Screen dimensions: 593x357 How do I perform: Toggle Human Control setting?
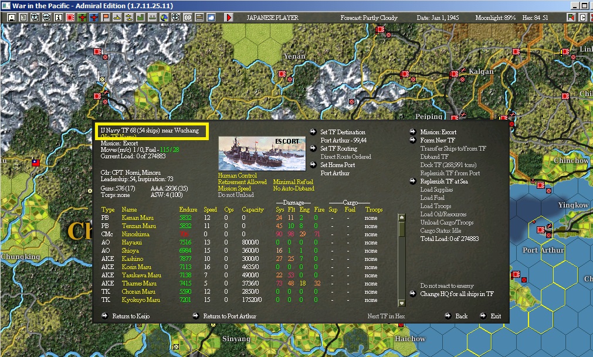[237, 175]
